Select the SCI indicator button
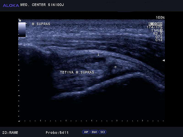 [x=102, y=132]
